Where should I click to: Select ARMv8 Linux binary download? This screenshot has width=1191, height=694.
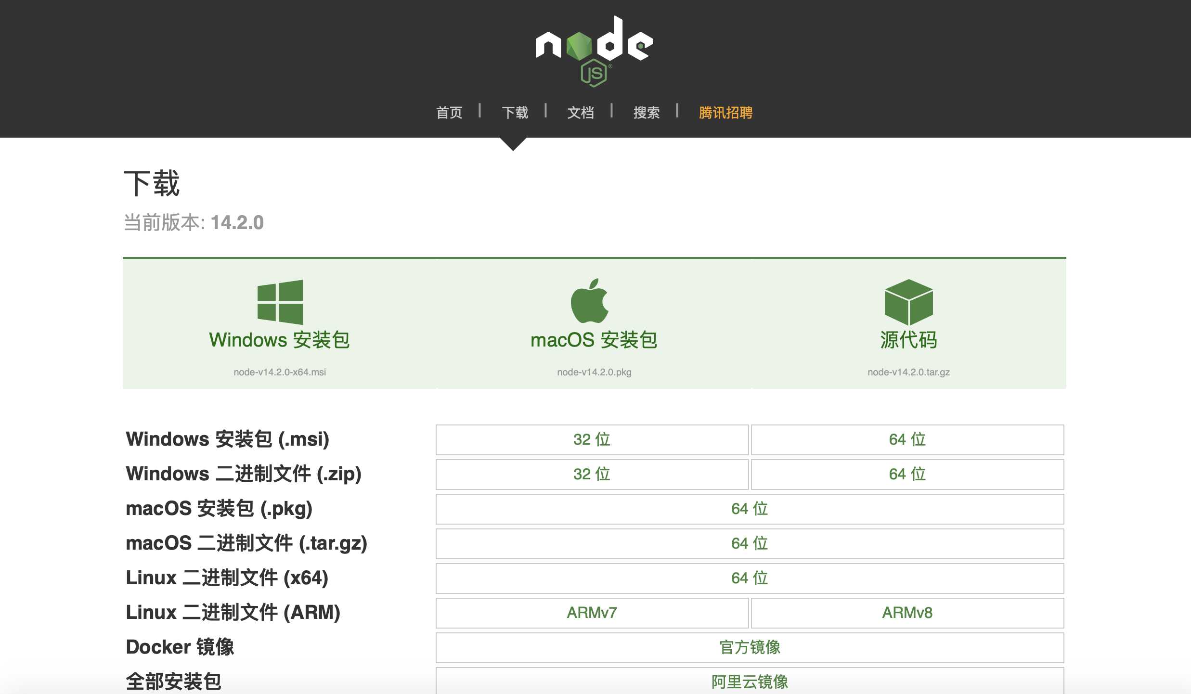pos(907,613)
